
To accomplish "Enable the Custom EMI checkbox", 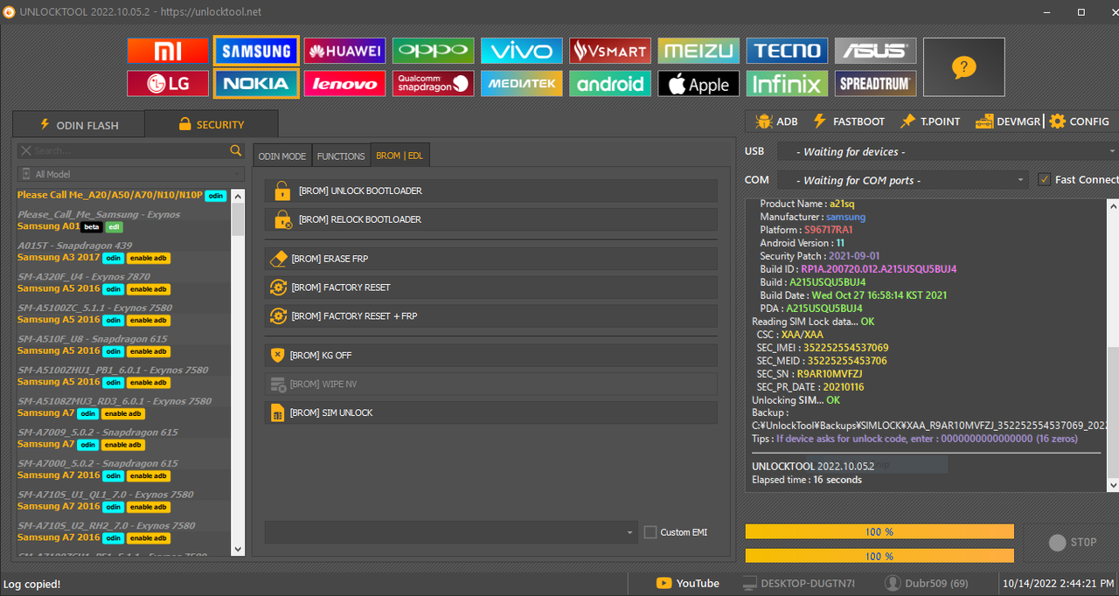I will (650, 532).
